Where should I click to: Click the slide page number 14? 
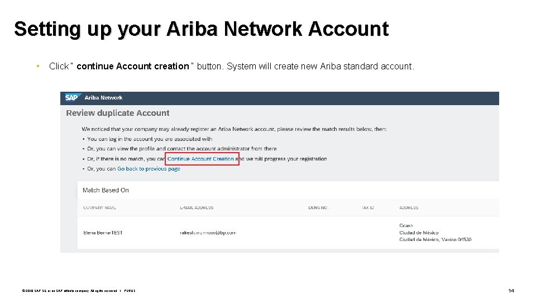click(x=511, y=291)
